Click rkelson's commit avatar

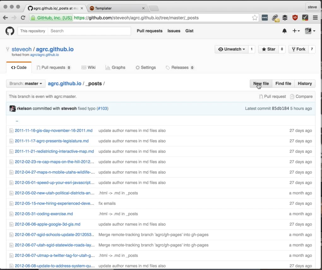click(x=13, y=109)
